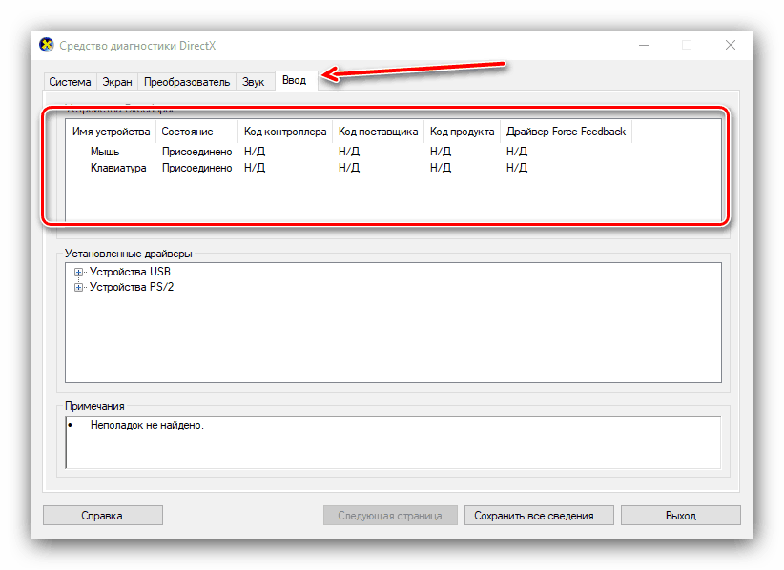Screen dimensions: 784x570
Task: Minimize the DirectX diagnostic window
Action: [x=644, y=45]
